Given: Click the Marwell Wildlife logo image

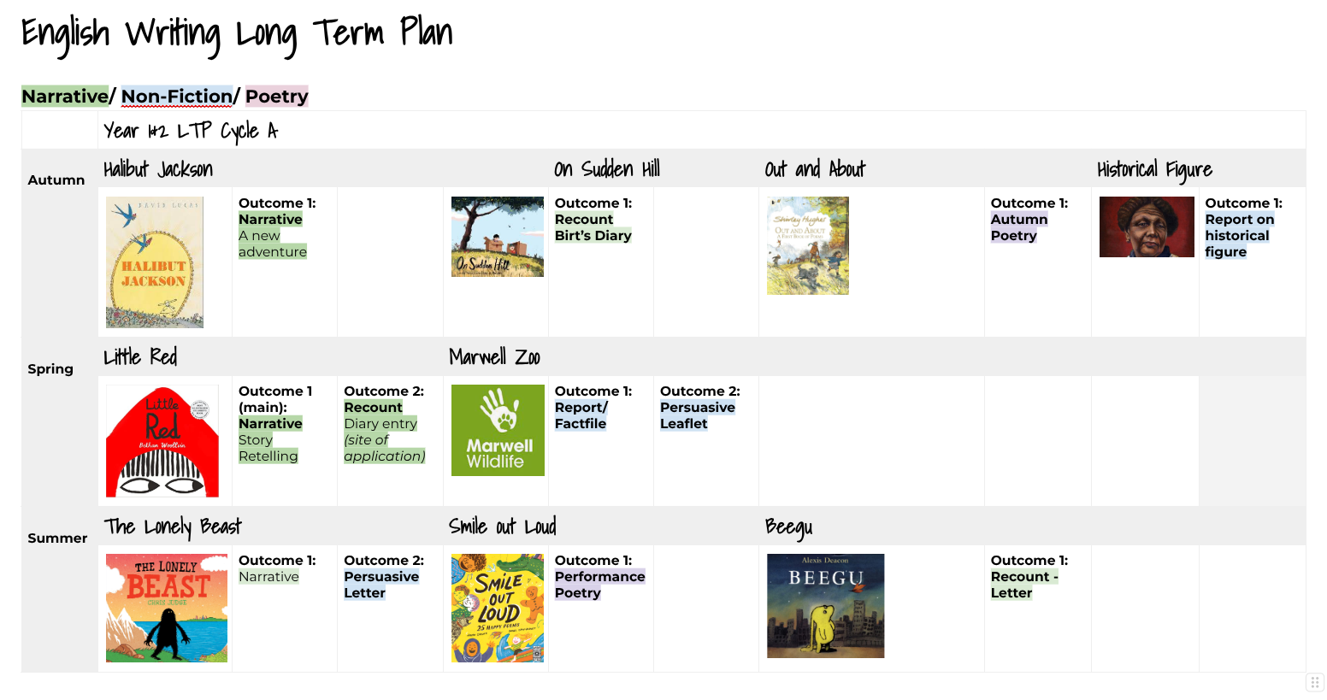Looking at the screenshot, I should (x=498, y=430).
